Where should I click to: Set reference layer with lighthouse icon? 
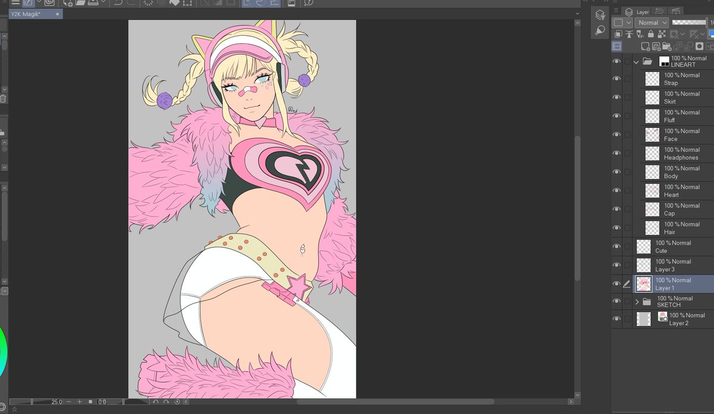629,34
